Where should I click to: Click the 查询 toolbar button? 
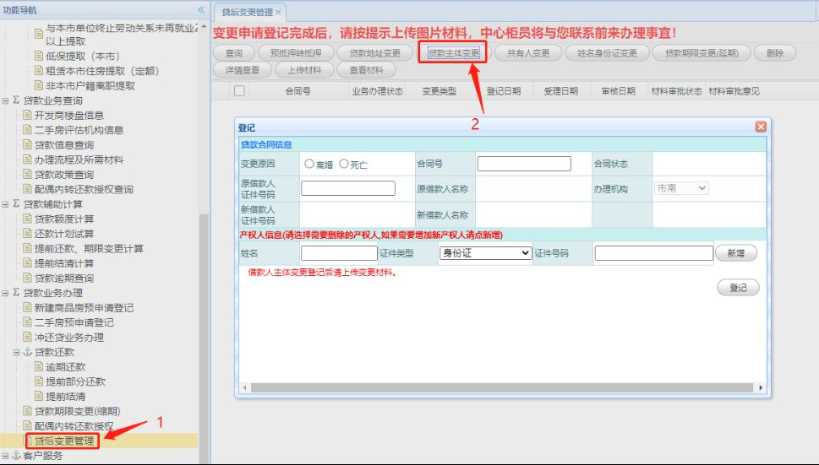pyautogui.click(x=234, y=52)
